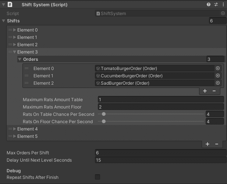Open object picker for ShiftSystem script field
Screen dimensions: 227x184
[x=223, y=13]
